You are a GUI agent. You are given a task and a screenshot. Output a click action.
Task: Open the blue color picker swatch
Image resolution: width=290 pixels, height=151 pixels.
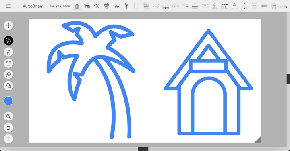pyautogui.click(x=8, y=101)
